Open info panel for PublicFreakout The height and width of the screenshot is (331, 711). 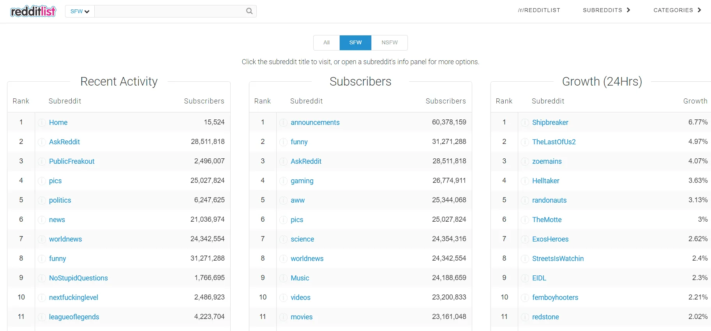pyautogui.click(x=42, y=161)
